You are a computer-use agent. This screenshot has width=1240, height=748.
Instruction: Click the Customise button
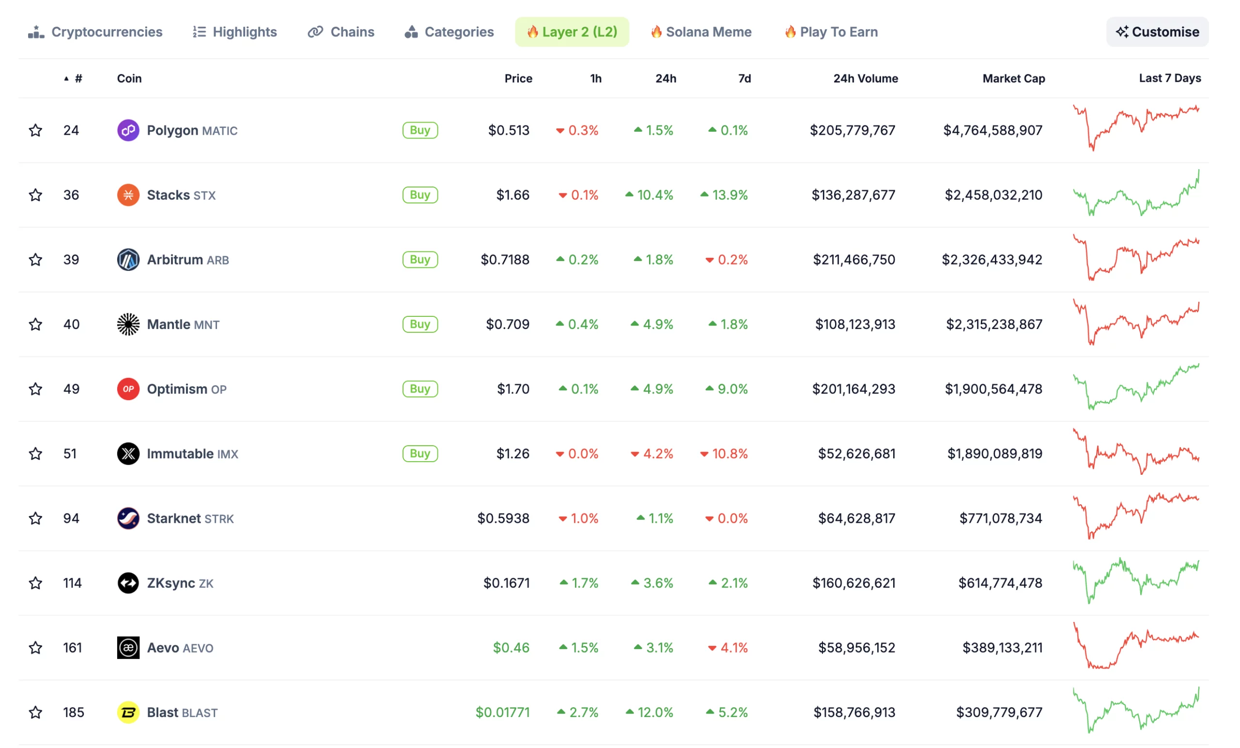click(1158, 31)
